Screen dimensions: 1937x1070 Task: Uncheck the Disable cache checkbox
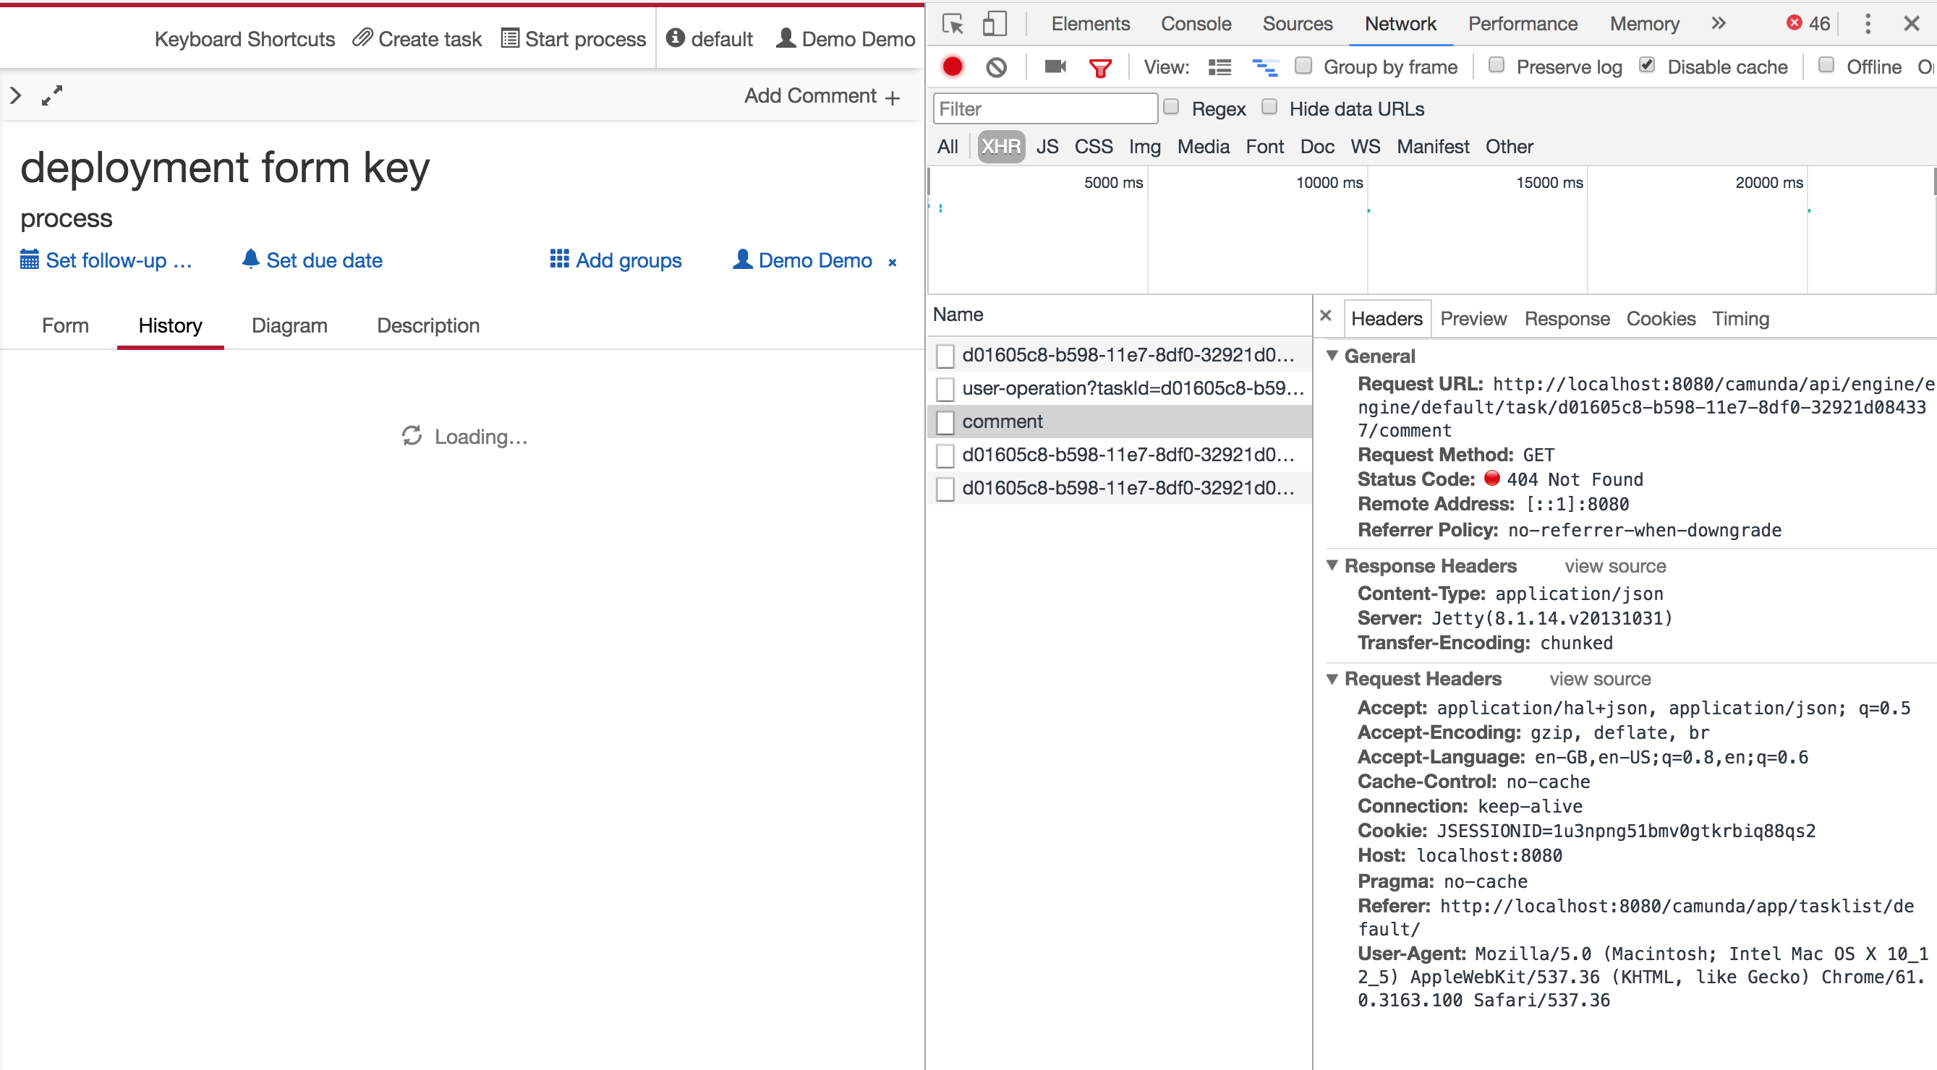tap(1647, 65)
